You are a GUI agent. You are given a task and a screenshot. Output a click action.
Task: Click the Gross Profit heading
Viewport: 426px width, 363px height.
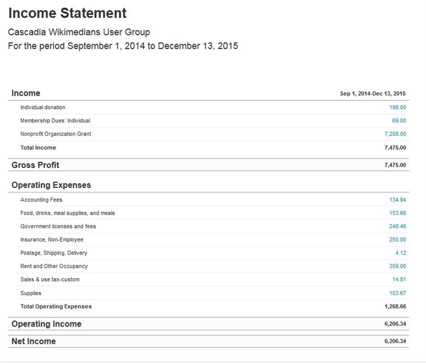tap(35, 165)
